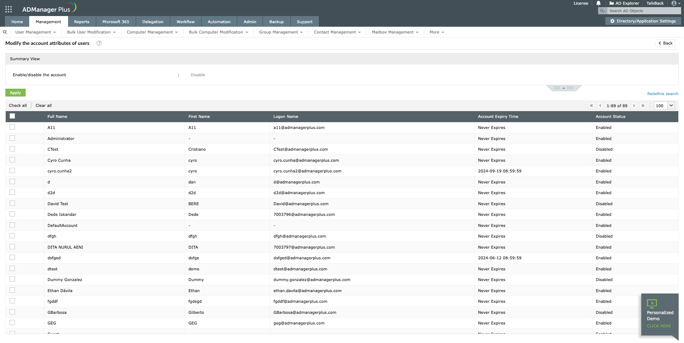
Task: Sort by the Logon Name column header
Action: [x=286, y=116]
